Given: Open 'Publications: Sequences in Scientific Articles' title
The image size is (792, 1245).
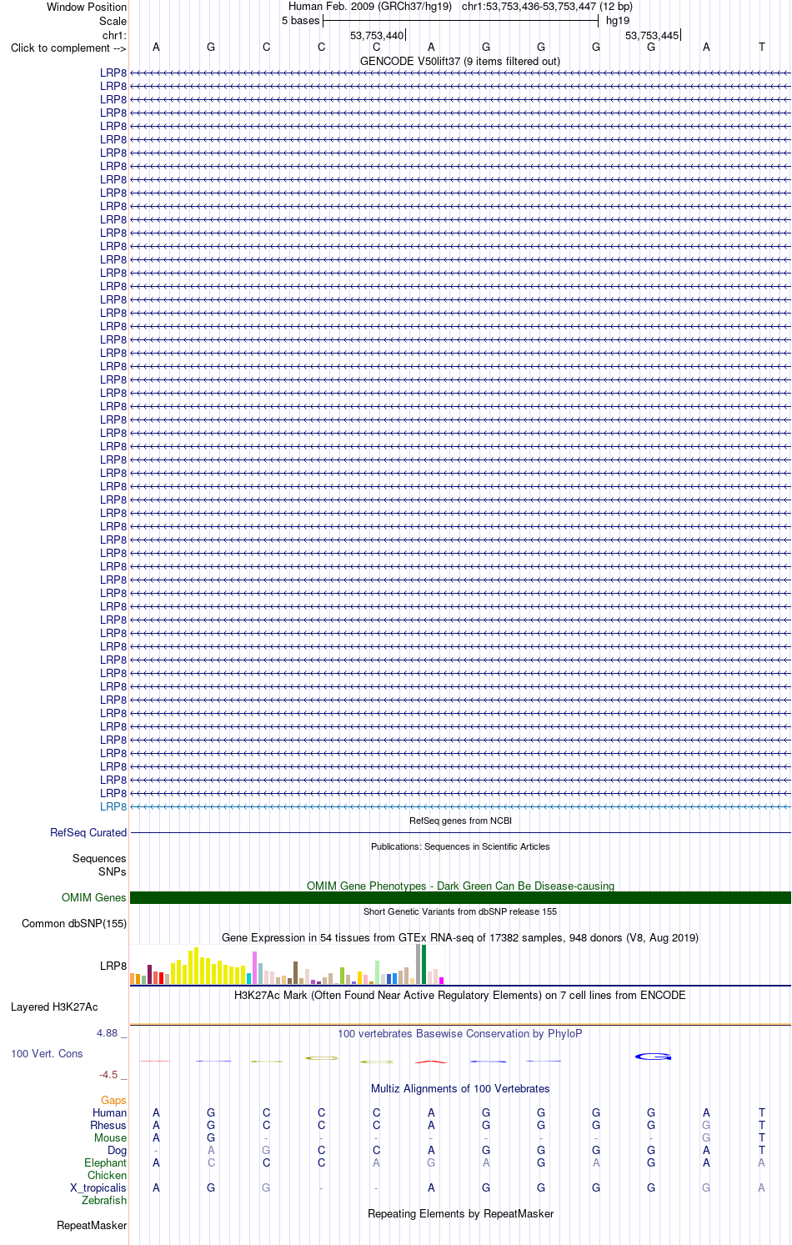Looking at the screenshot, I should 460,846.
